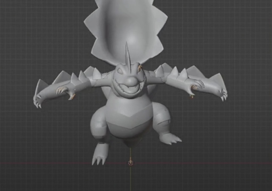This screenshot has width=272, height=191.
Task: Select the far right hand claws
Action: (x=223, y=96)
